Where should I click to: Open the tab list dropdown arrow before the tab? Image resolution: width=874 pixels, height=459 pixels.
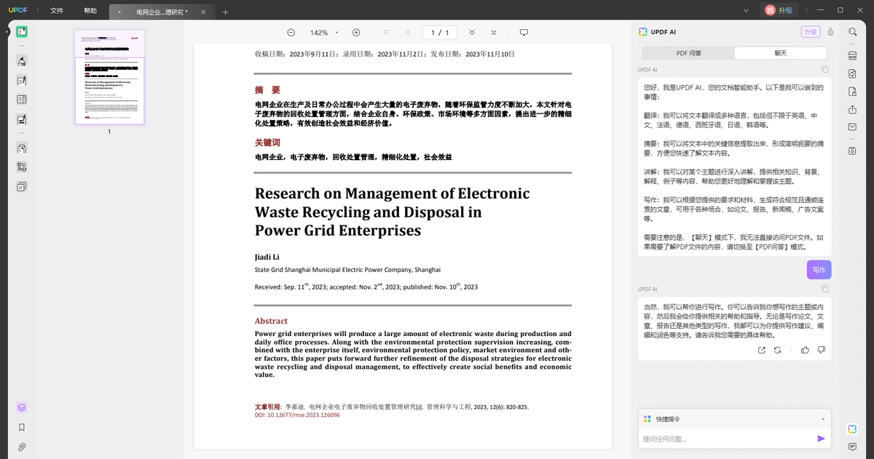[x=119, y=12]
